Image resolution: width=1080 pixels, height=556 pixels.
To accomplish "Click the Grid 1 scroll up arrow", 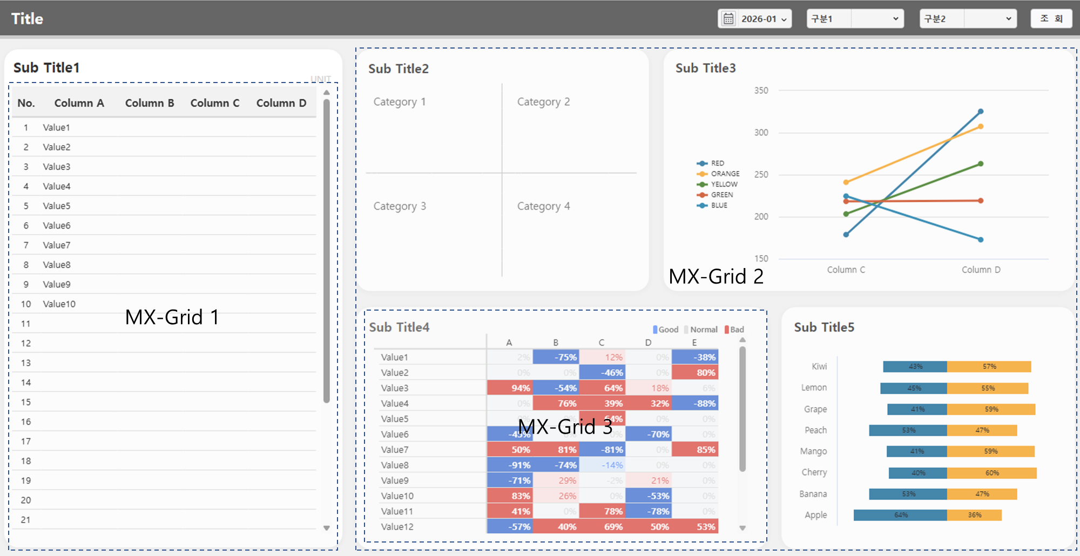I will point(326,93).
